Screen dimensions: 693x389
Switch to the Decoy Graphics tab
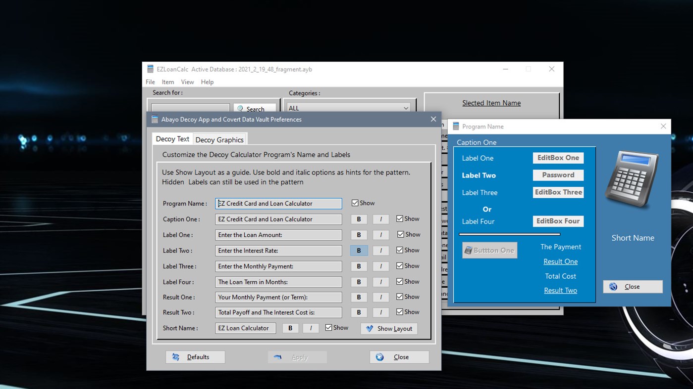coord(219,139)
